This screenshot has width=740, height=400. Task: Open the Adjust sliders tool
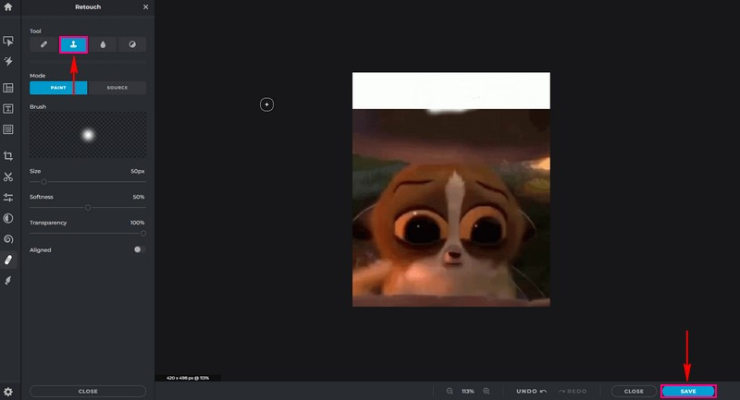click(x=8, y=198)
